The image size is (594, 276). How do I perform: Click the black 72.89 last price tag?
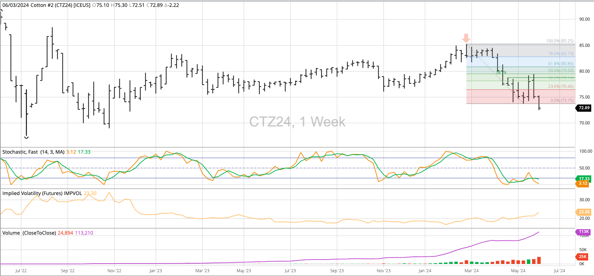[584, 108]
